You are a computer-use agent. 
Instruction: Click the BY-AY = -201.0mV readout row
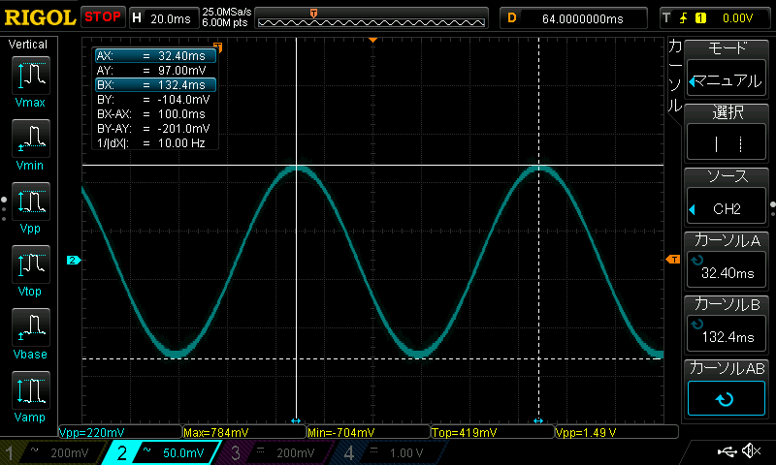pos(155,129)
